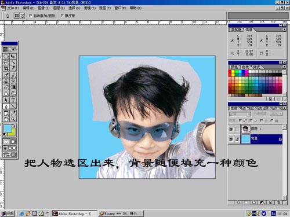The height and width of the screenshot is (217, 290).
Task: Open the layer opacity dropdown arrow
Action: click(281, 114)
